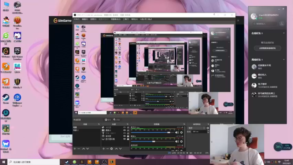
Task: Toggle visibility of the display capture source
Action: (125, 139)
